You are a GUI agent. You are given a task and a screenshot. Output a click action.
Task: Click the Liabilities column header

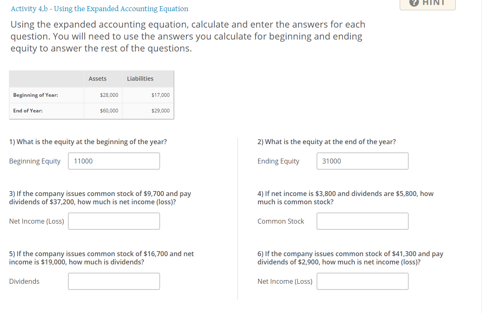(140, 78)
